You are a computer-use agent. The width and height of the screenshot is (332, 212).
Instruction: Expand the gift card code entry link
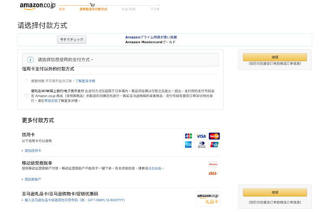pos(75,200)
